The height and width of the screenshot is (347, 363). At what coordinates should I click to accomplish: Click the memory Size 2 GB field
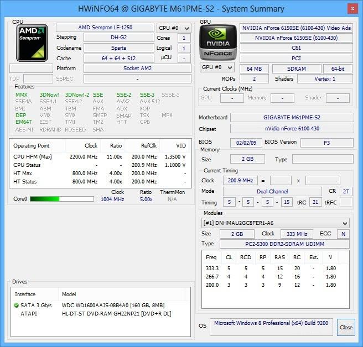tap(247, 159)
